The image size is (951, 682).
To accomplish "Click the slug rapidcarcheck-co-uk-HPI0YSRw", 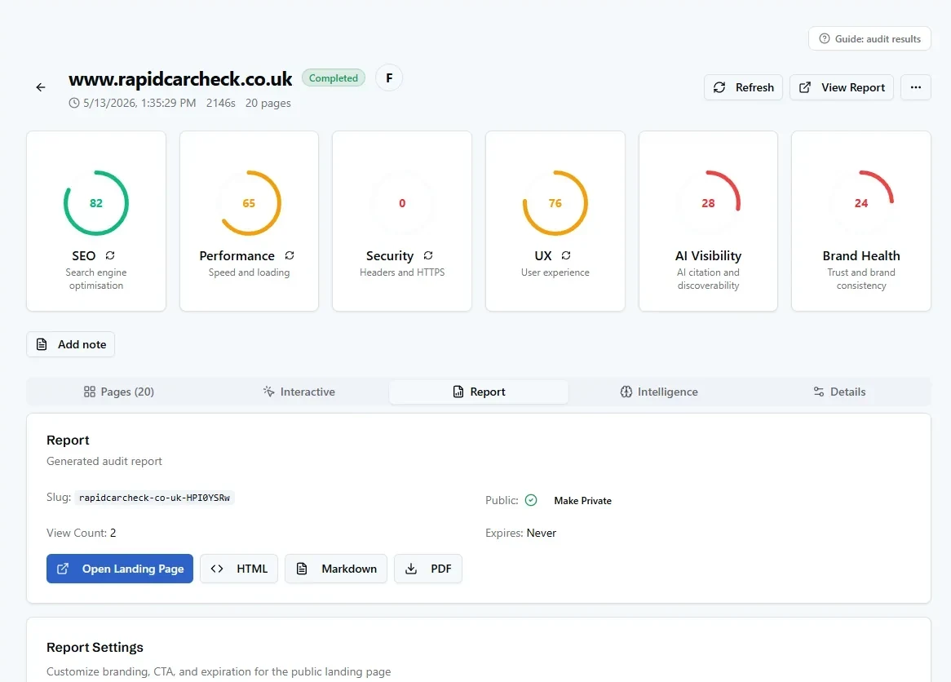I will [155, 498].
